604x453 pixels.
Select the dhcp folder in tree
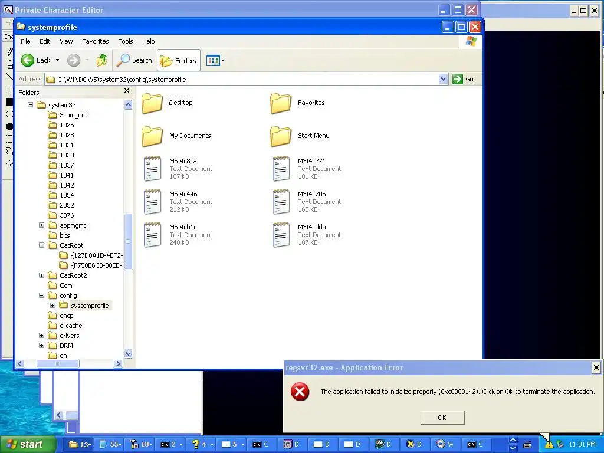coord(61,316)
